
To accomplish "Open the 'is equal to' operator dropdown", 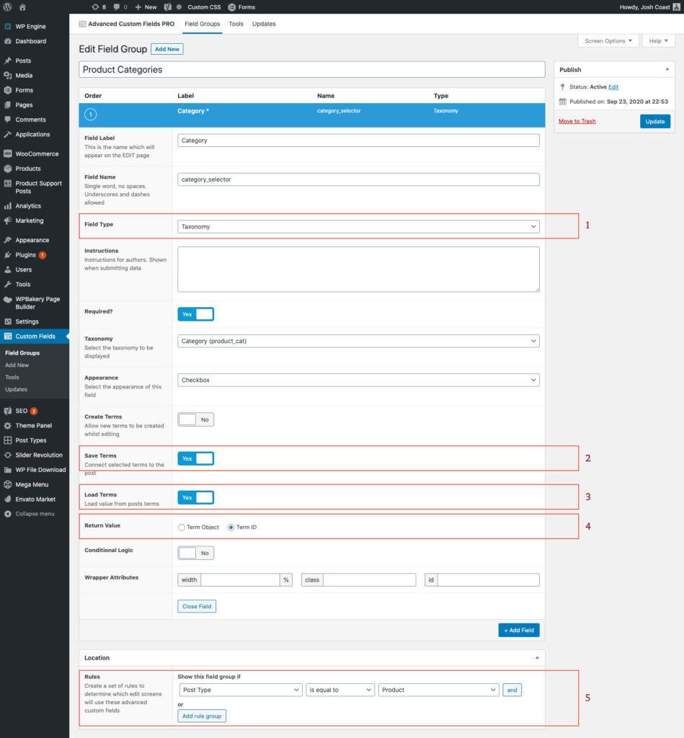I will [x=340, y=690].
